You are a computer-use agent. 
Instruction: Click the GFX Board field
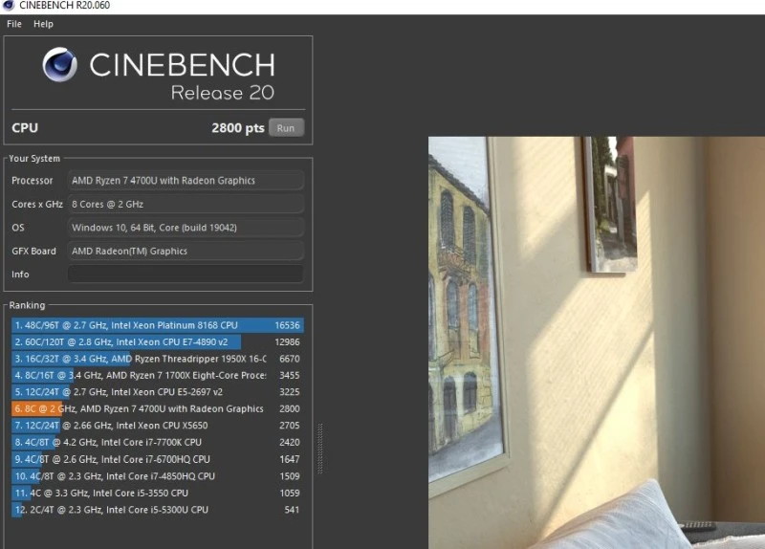point(185,252)
